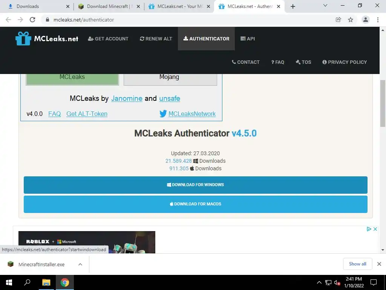Open the unsafe author link
The height and width of the screenshot is (290, 386).
tap(170, 99)
